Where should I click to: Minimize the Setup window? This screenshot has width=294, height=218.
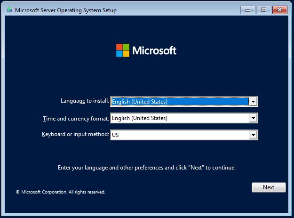click(x=247, y=10)
